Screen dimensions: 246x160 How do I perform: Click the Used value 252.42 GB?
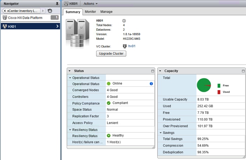coord(205,106)
